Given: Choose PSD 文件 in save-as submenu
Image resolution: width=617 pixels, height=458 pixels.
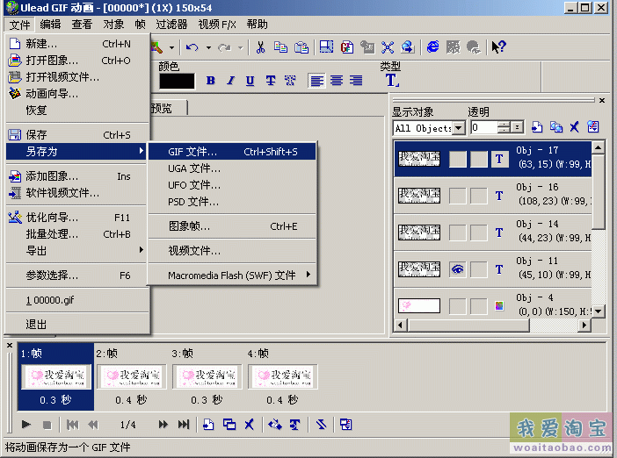Looking at the screenshot, I should pos(232,202).
